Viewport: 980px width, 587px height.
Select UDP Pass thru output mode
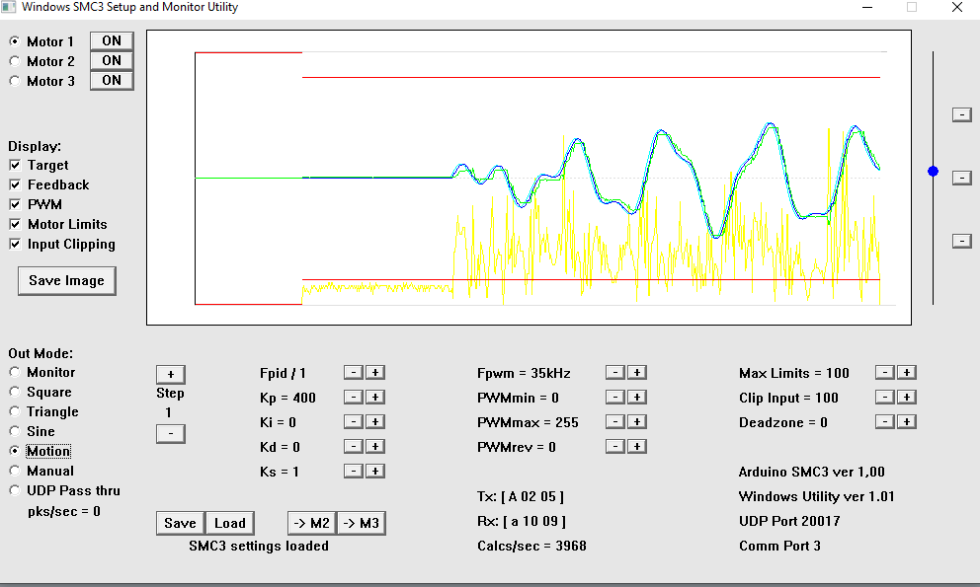tap(15, 490)
